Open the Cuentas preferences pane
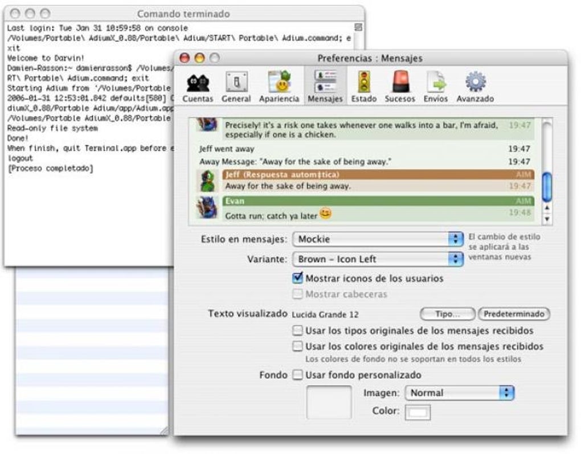Viewport: 581px width, 454px height. coord(198,87)
